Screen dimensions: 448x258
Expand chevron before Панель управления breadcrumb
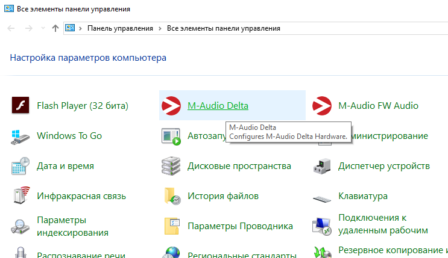(81, 28)
